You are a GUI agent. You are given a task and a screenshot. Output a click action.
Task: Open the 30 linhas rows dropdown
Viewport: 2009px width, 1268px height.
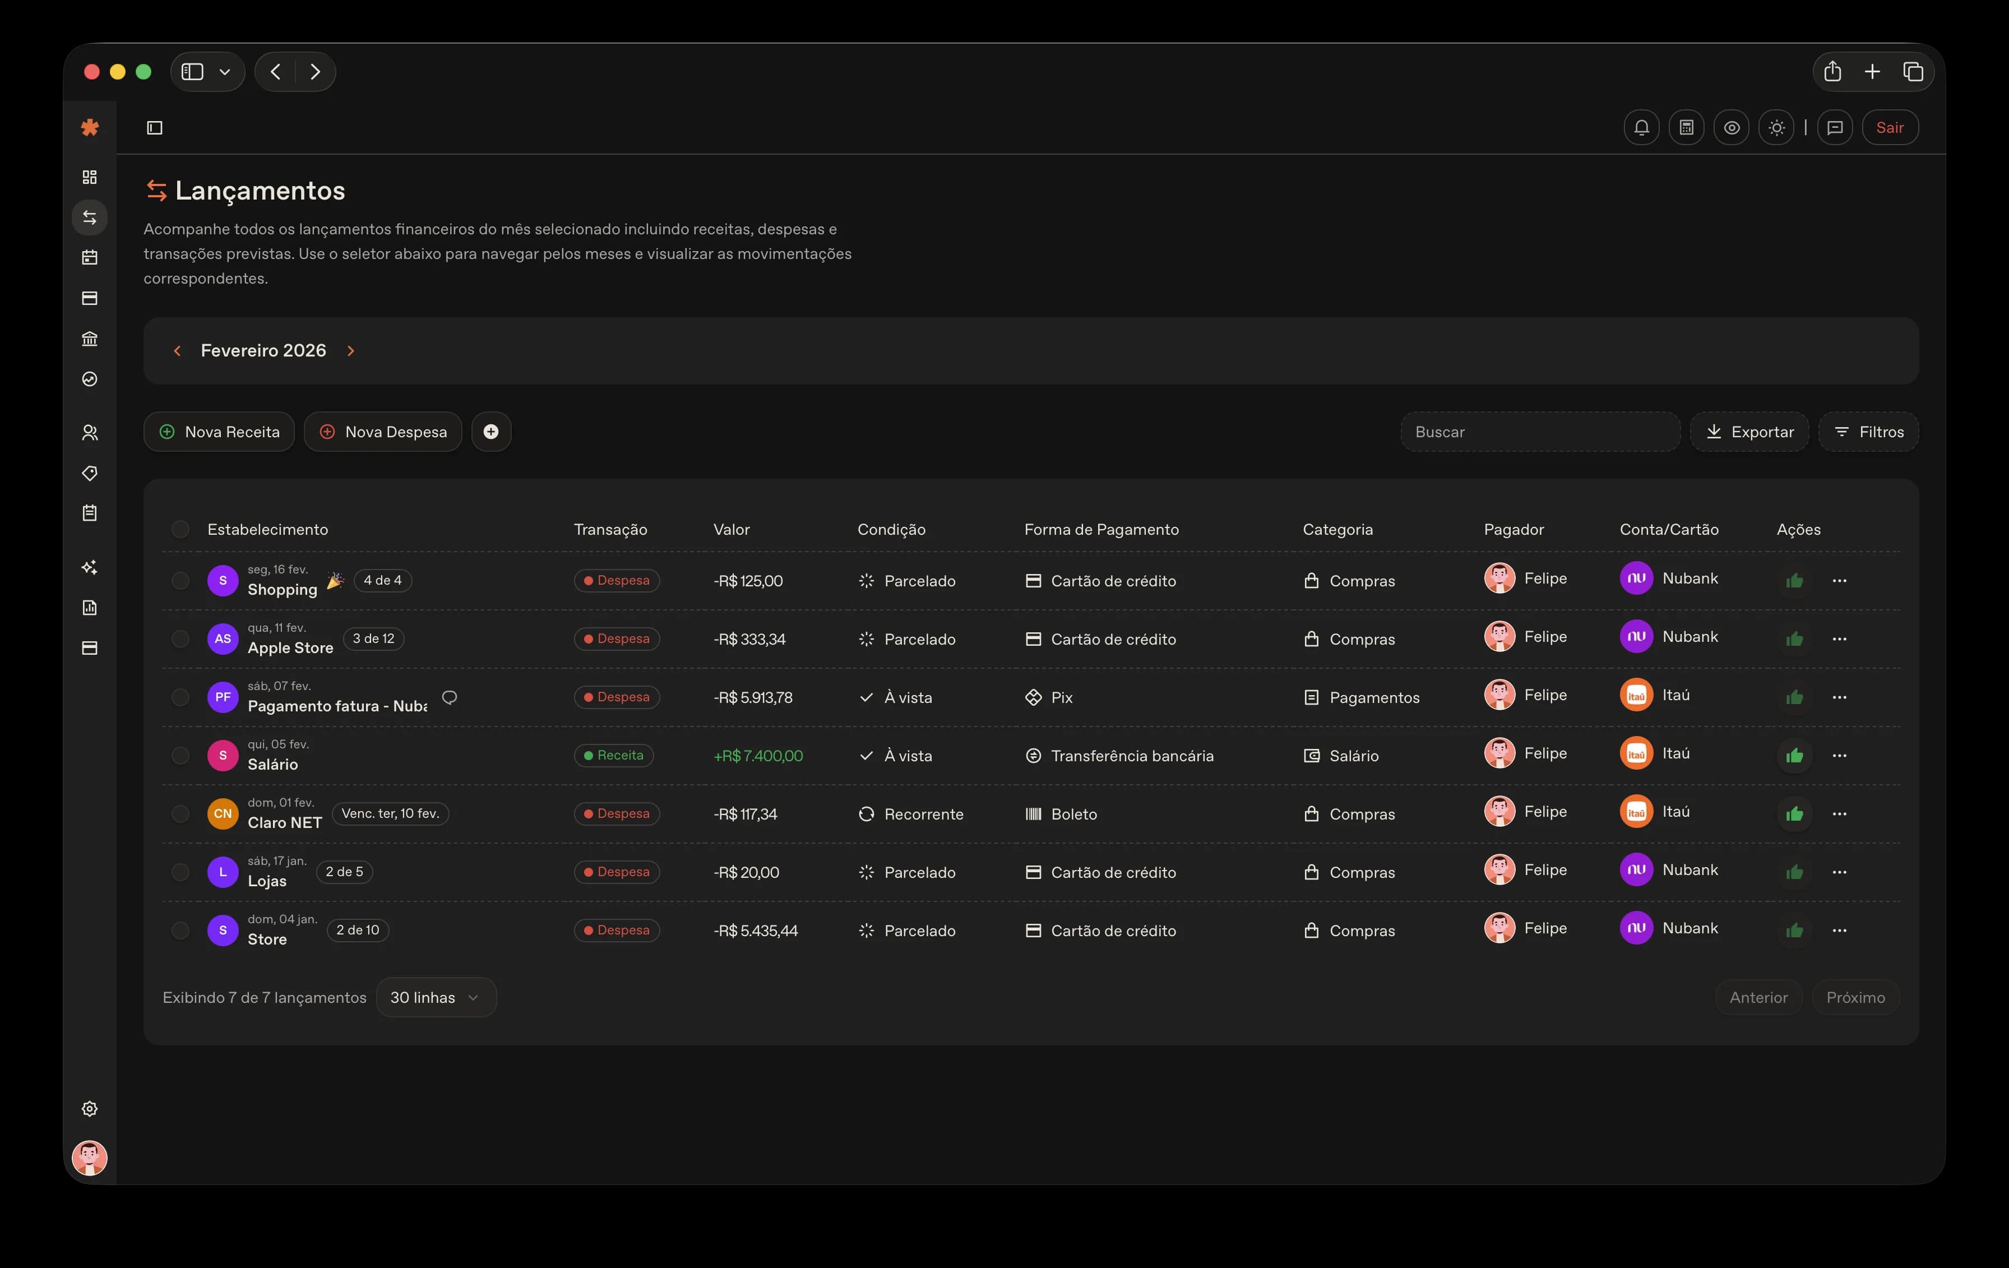[436, 998]
